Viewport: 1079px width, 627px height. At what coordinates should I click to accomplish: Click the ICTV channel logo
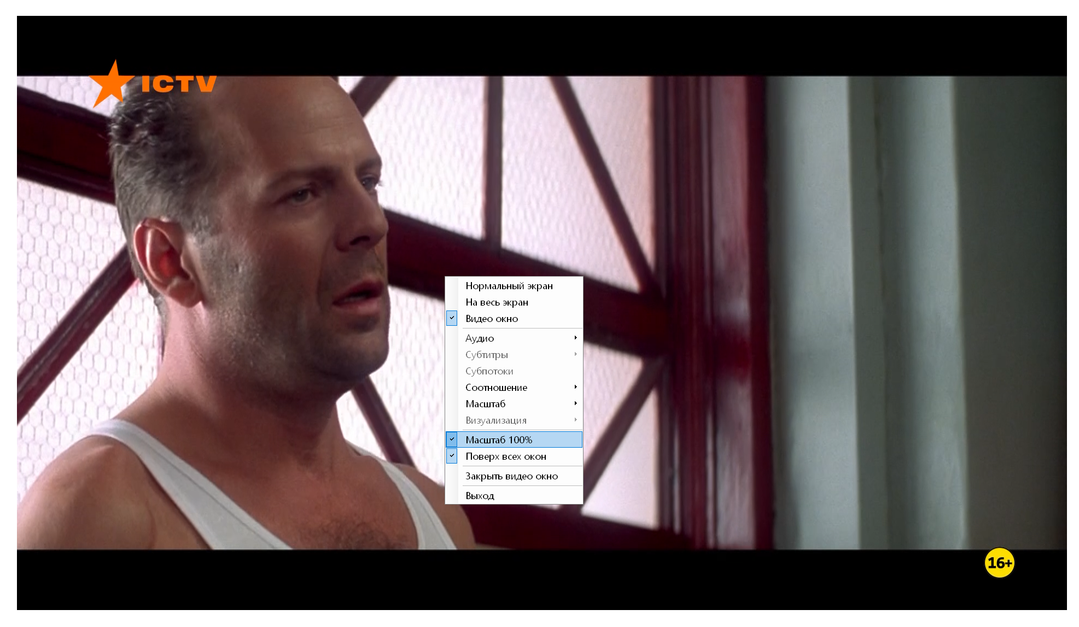(x=153, y=84)
